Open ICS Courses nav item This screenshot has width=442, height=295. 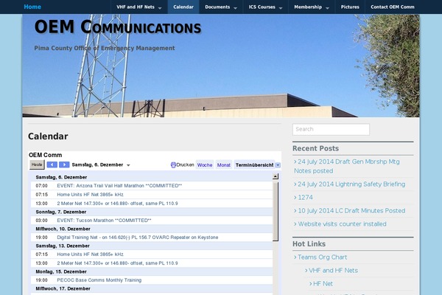[262, 7]
